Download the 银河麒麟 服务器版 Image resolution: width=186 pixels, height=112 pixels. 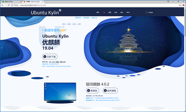(x=110, y=91)
